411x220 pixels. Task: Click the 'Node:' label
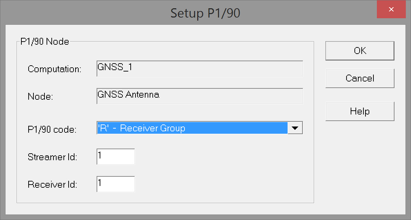[40, 97]
